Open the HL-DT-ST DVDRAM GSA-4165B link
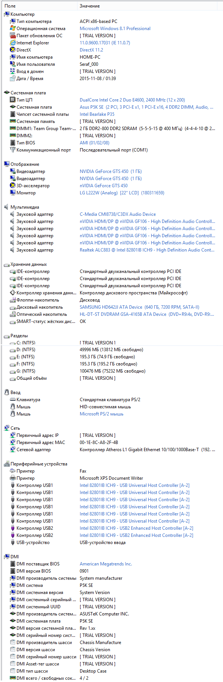This screenshot has height=682, width=223. point(147,314)
